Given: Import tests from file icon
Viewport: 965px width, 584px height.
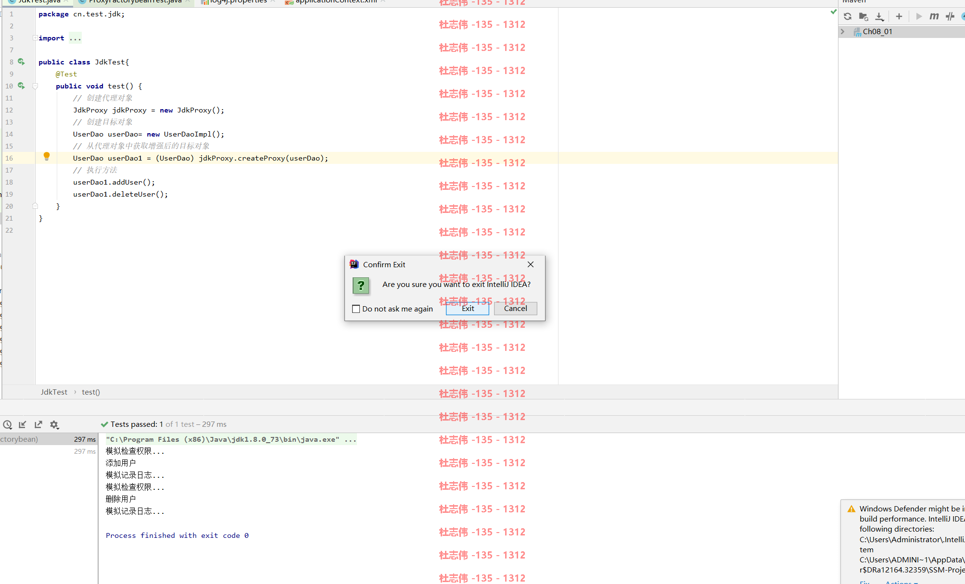Looking at the screenshot, I should pyautogui.click(x=23, y=424).
